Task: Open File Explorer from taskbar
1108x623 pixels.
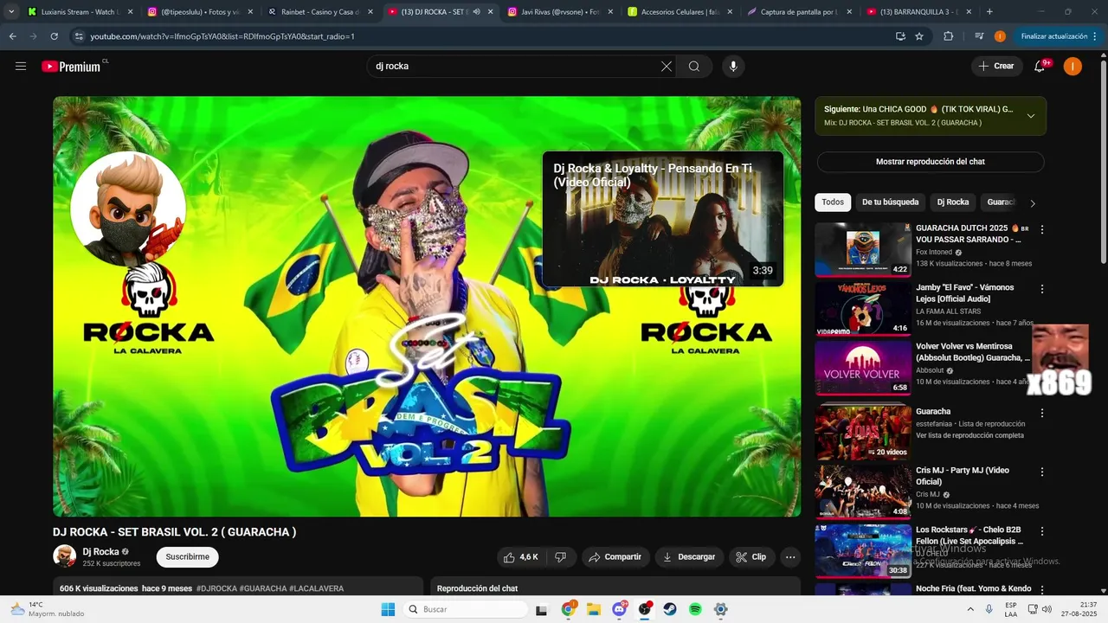Action: 594,609
